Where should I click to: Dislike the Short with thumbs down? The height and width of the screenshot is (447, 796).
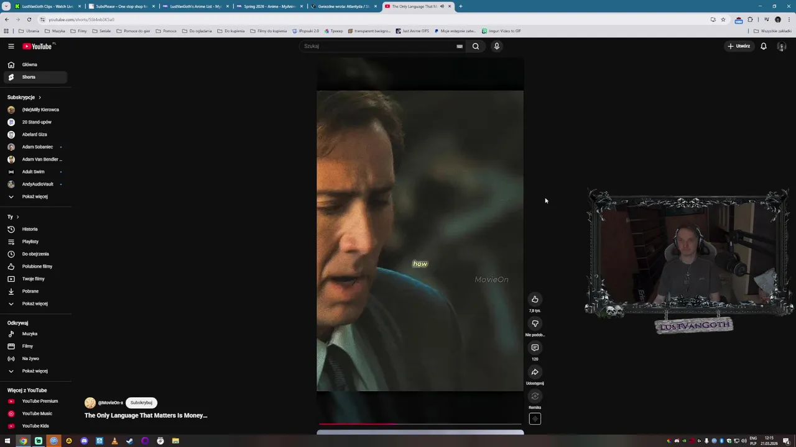tap(535, 323)
